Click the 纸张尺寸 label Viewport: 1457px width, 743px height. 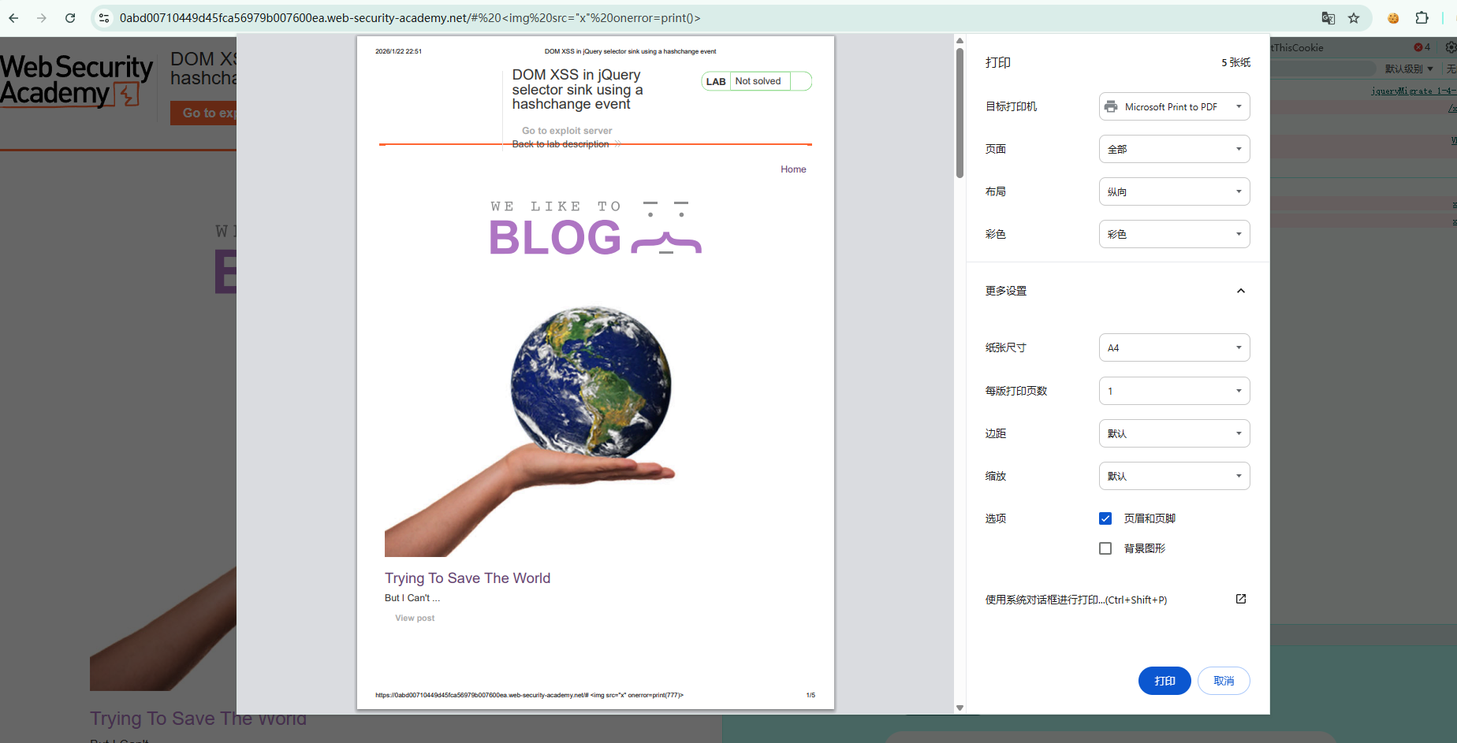click(1006, 347)
